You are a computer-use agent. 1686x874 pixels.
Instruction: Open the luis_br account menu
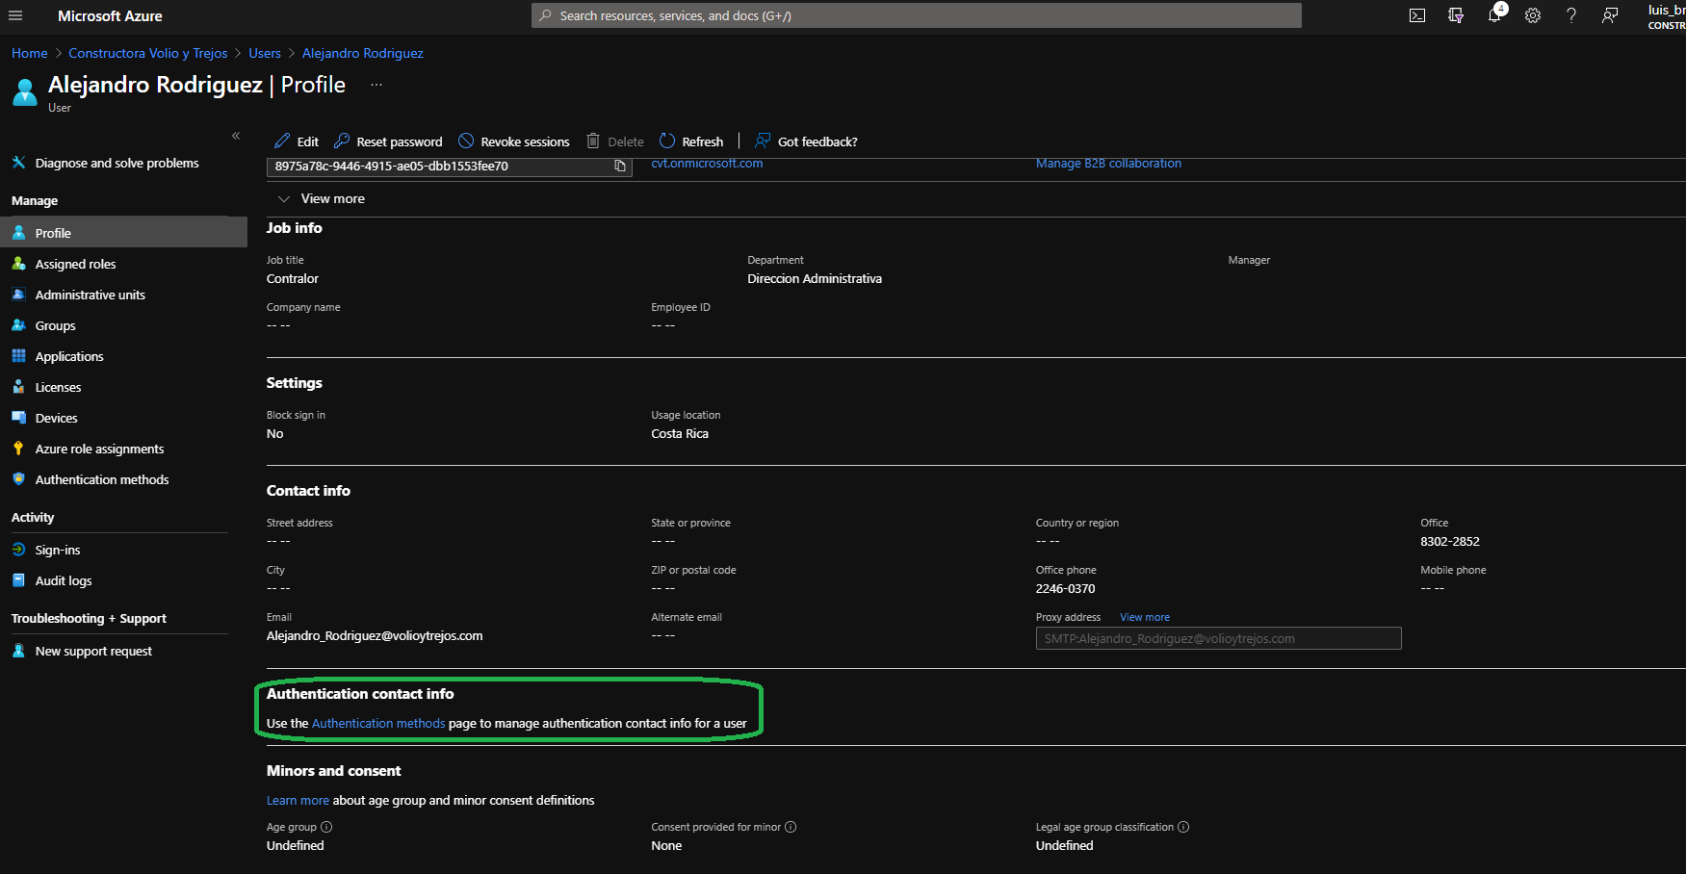tap(1666, 16)
